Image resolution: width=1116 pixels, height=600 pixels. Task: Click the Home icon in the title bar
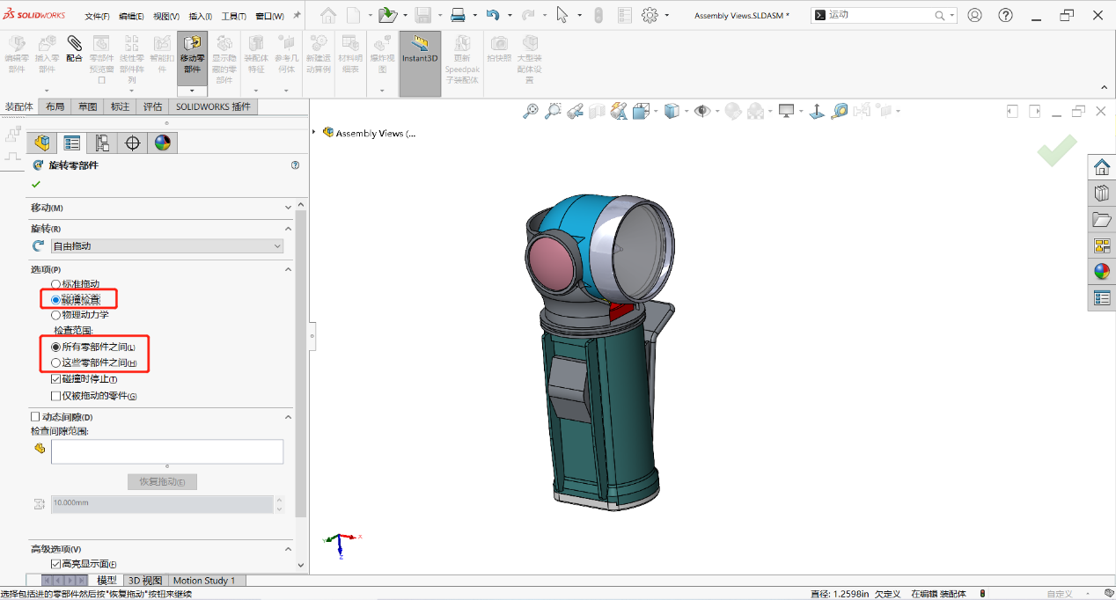[x=328, y=15]
